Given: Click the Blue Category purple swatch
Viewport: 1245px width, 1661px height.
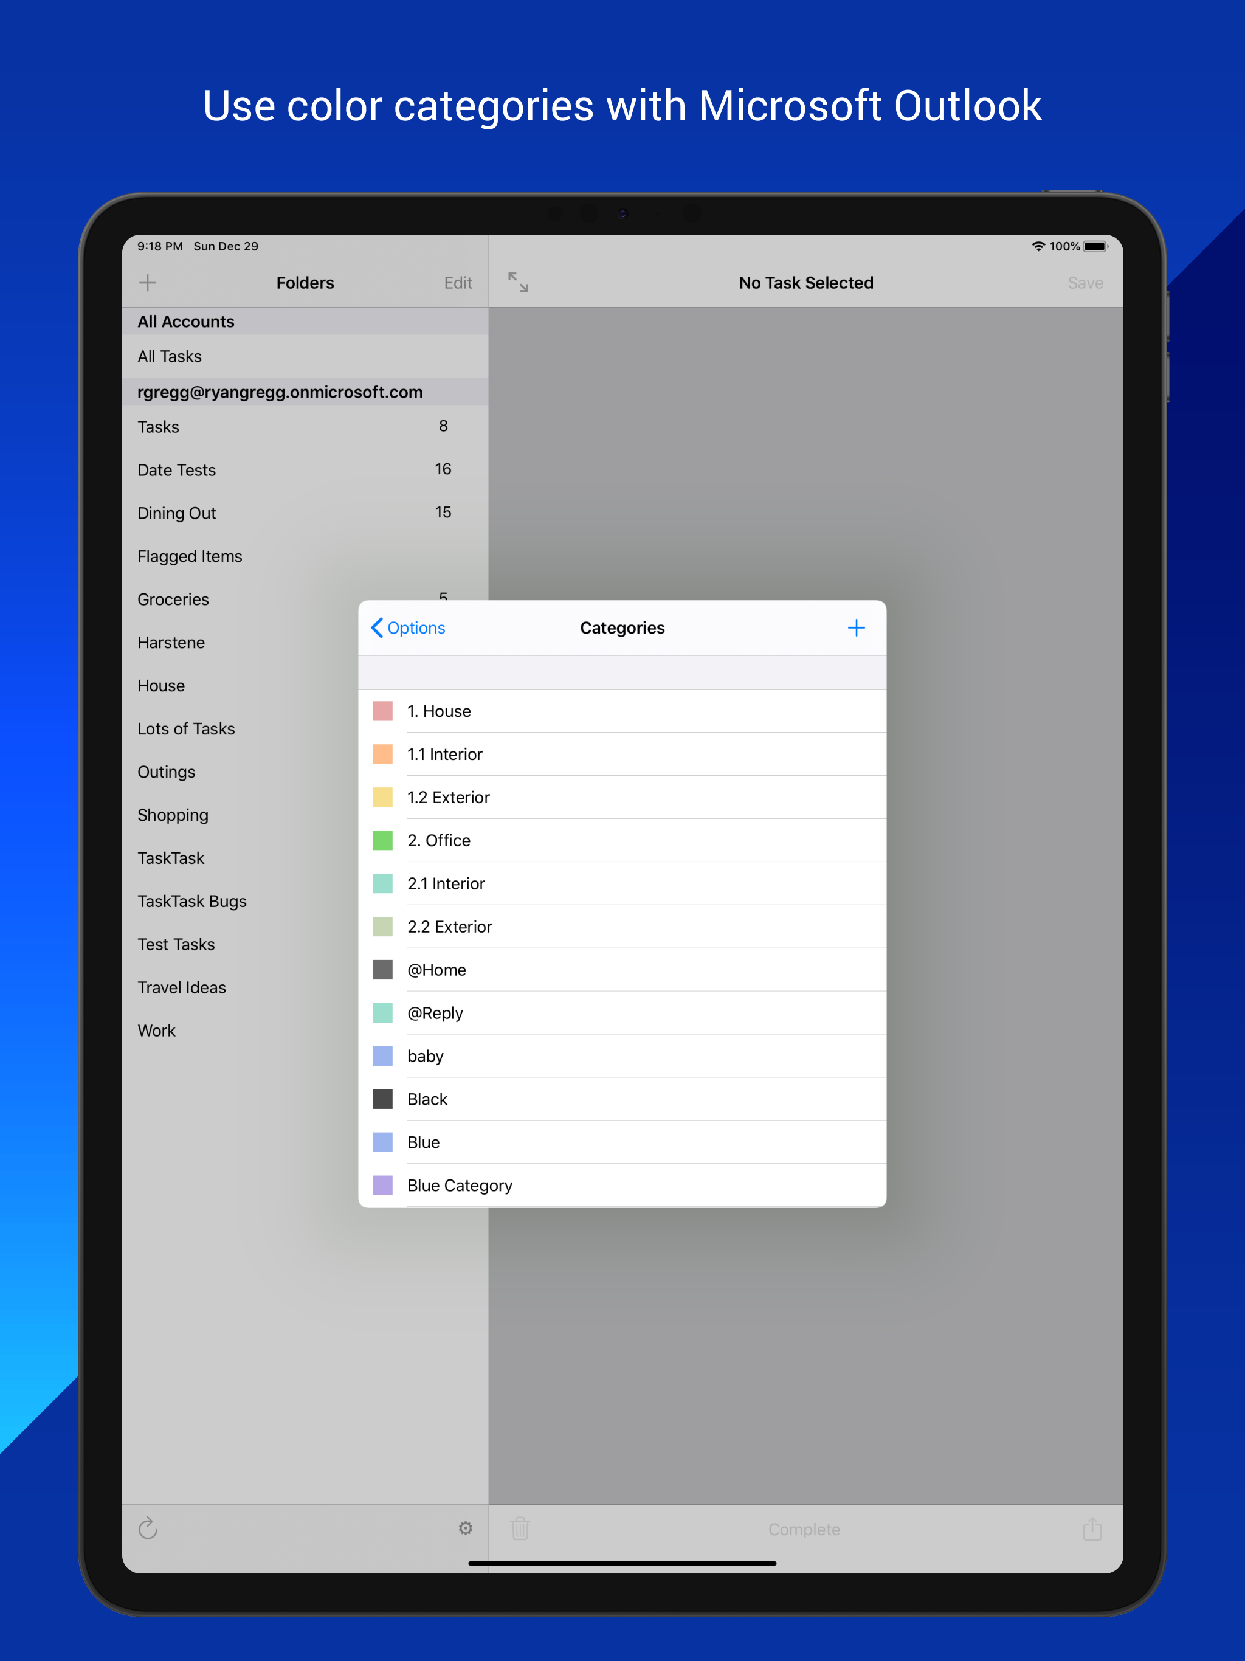Looking at the screenshot, I should click(383, 1185).
